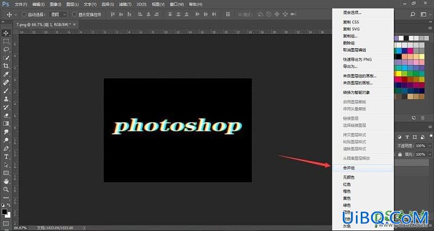The width and height of the screenshot is (434, 231).
Task: Select the Healing Brush tool
Action: point(6,82)
